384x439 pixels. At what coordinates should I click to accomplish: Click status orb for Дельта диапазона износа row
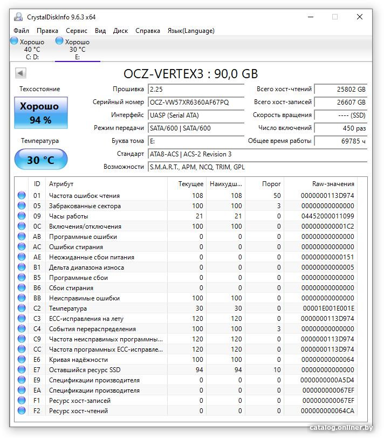(22, 267)
